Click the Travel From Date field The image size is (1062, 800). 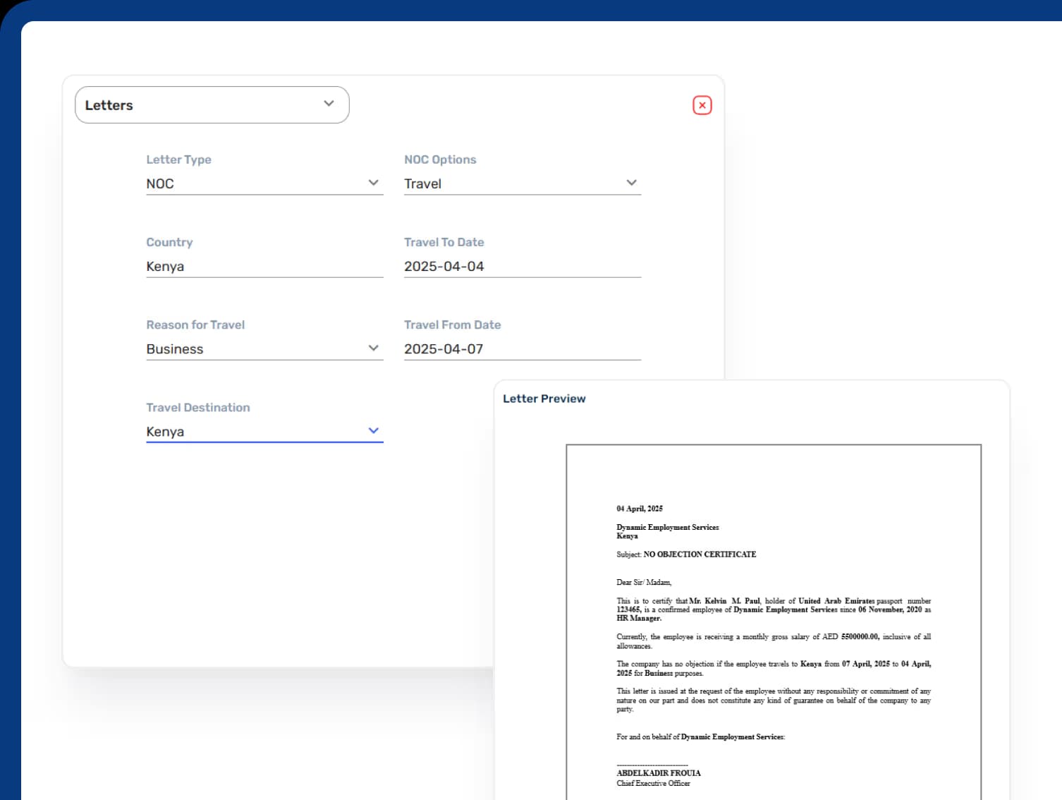pyautogui.click(x=522, y=349)
